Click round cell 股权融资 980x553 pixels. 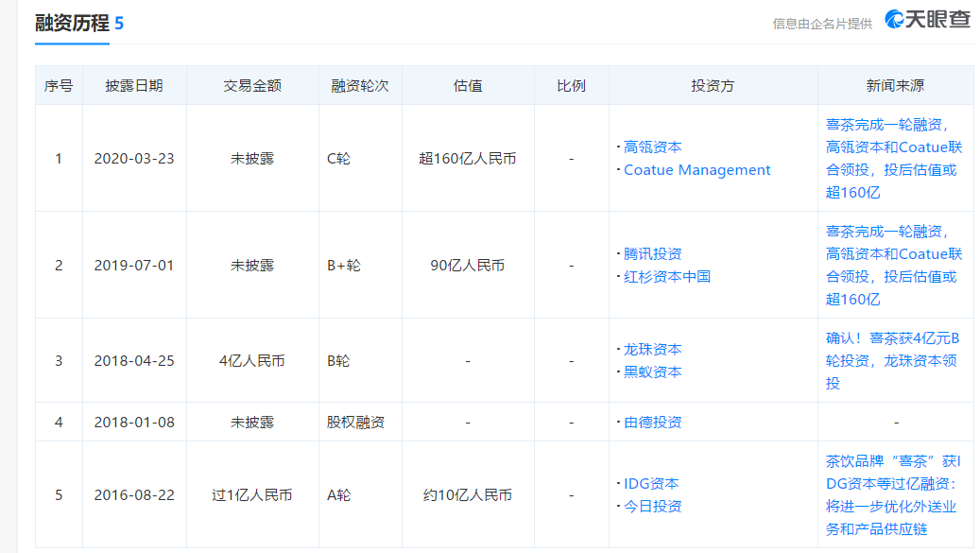pyautogui.click(x=355, y=423)
